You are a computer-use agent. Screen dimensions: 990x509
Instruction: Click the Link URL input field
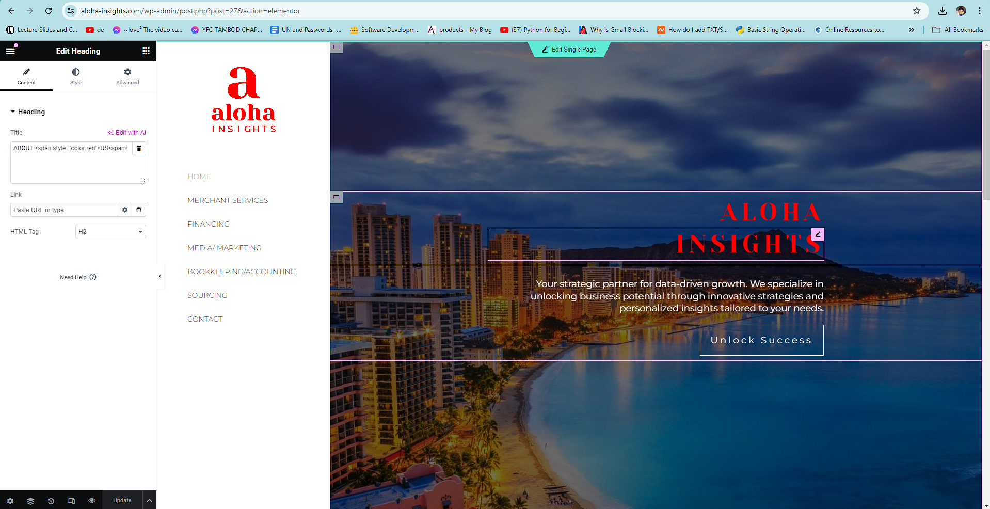[x=64, y=210]
